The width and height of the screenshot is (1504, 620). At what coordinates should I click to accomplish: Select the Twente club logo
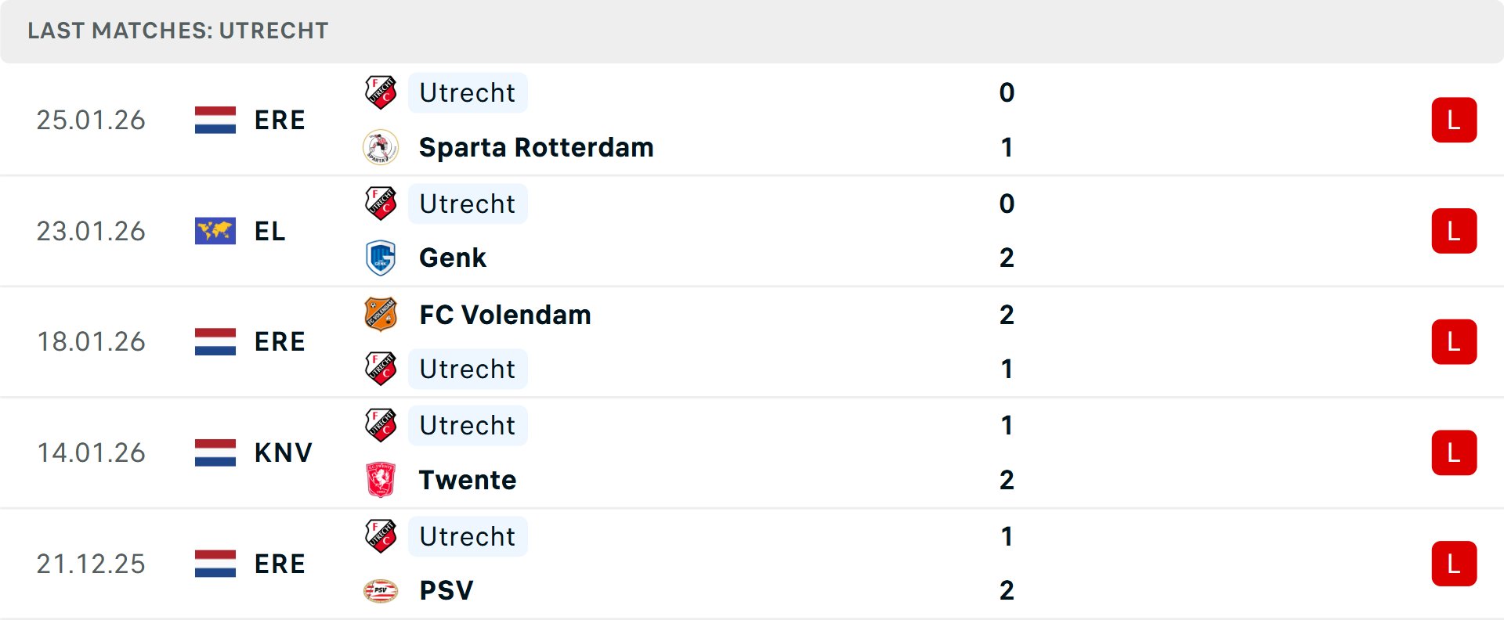point(381,479)
